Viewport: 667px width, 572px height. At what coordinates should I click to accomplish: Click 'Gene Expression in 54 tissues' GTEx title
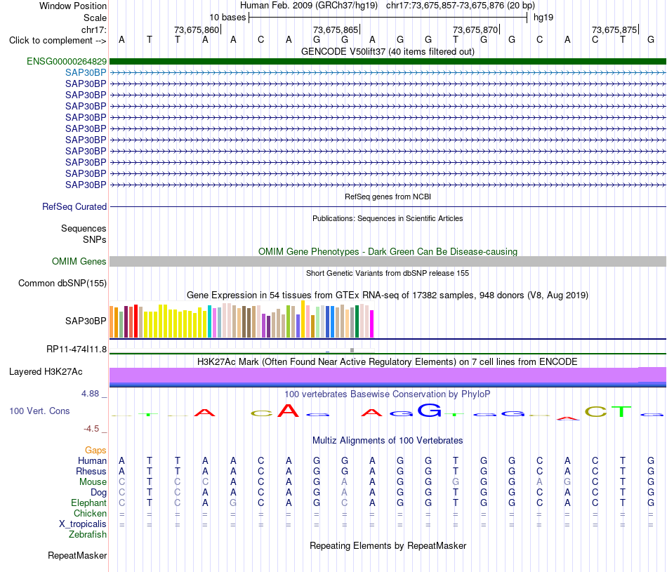point(388,295)
